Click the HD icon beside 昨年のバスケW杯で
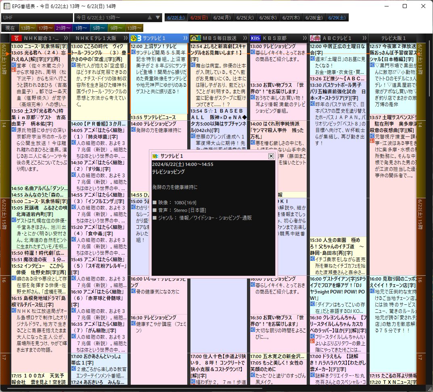Viewport: 433px width, 392px height. (x=312, y=104)
